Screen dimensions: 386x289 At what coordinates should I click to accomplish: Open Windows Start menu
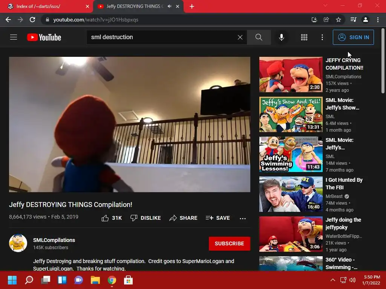pos(12,280)
